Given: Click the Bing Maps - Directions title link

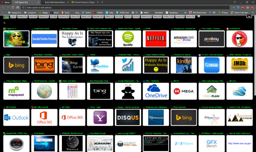Looking at the screenshot, I should pyautogui.click(x=43, y=55).
